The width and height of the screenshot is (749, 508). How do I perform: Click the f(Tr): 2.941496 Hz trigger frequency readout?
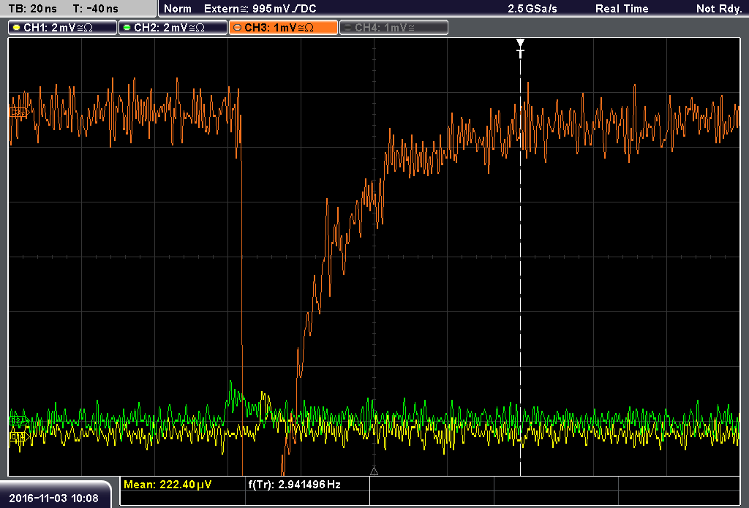[x=294, y=485]
